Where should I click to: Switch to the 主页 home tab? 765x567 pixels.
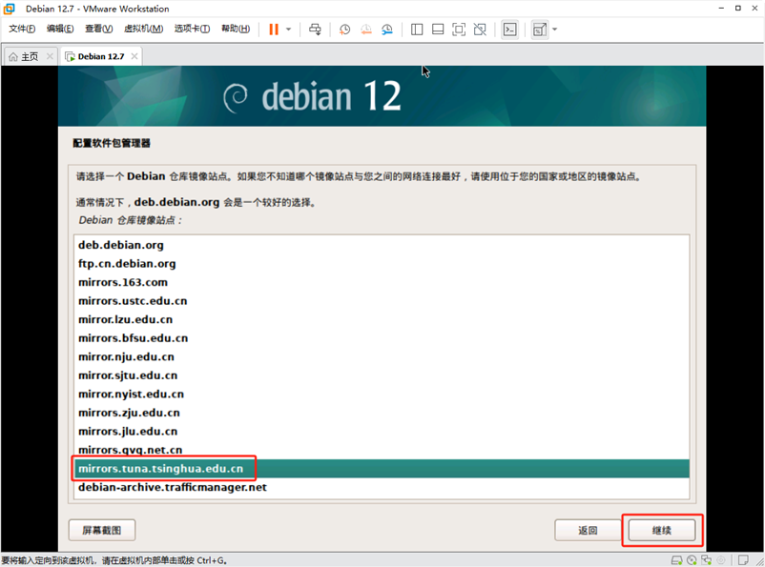tap(30, 56)
